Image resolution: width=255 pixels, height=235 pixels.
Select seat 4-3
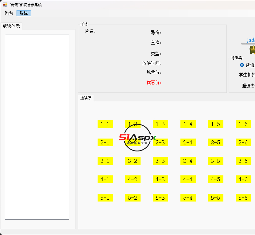tap(160, 179)
